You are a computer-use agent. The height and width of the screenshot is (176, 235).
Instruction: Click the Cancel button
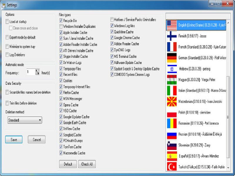pos(36,140)
